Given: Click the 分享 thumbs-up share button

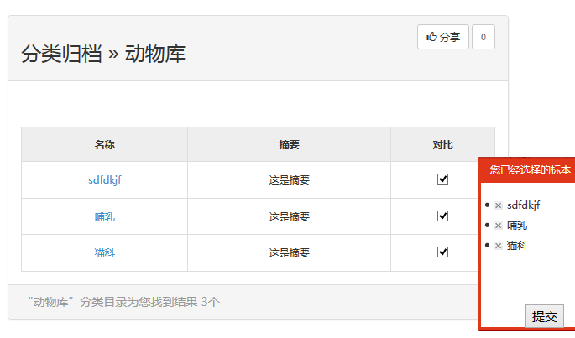Looking at the screenshot, I should (443, 37).
